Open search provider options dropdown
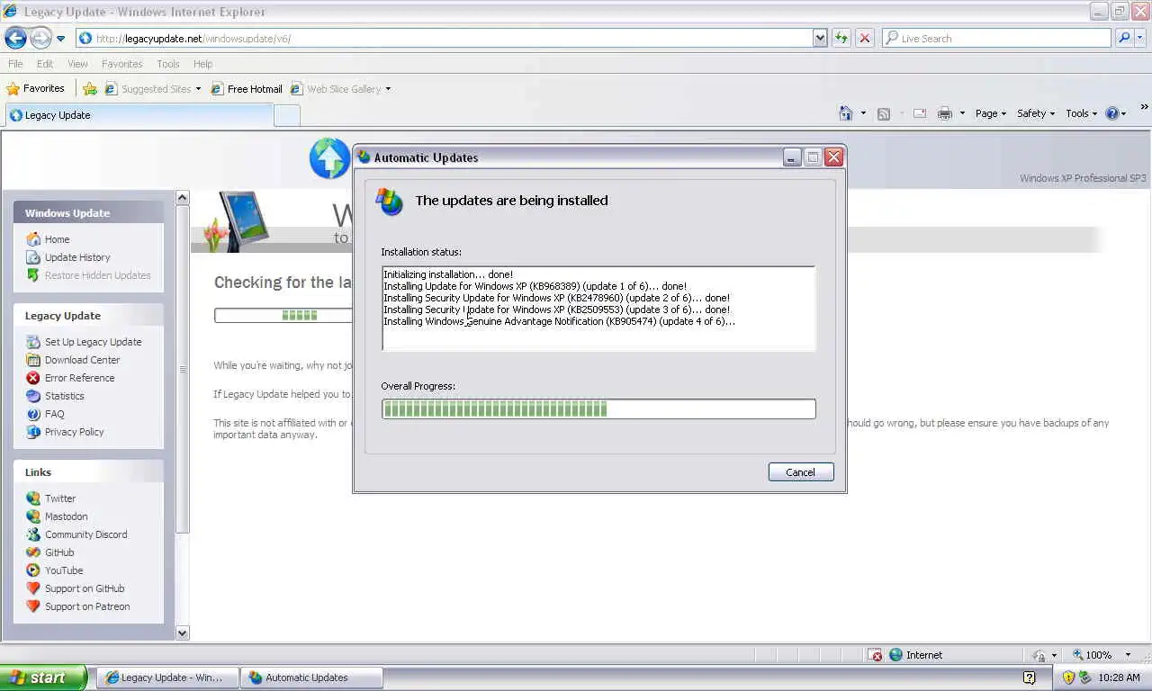 point(1140,38)
